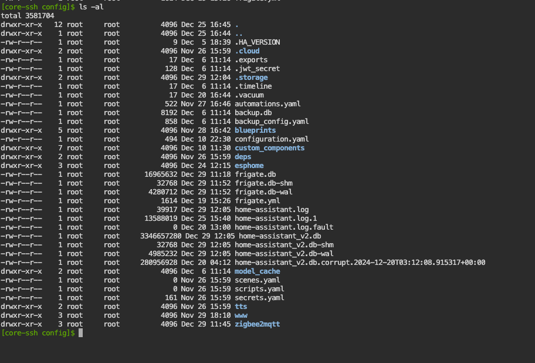Click the model_cache directory name

(258, 271)
